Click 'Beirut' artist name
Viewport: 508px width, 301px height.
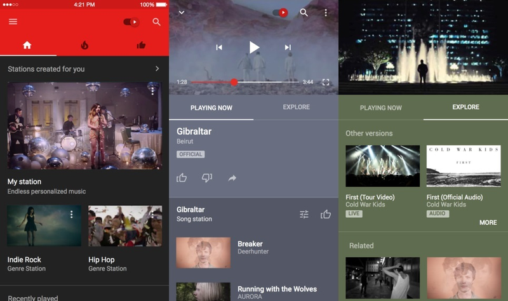click(x=185, y=142)
